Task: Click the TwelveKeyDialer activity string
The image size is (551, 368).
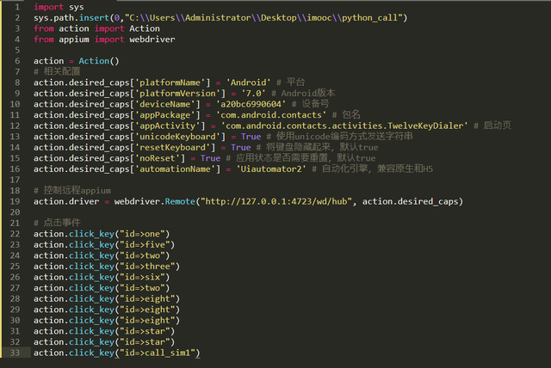Action: point(344,126)
